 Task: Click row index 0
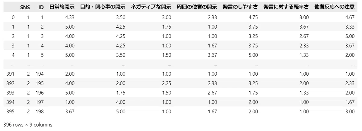pos(13,18)
